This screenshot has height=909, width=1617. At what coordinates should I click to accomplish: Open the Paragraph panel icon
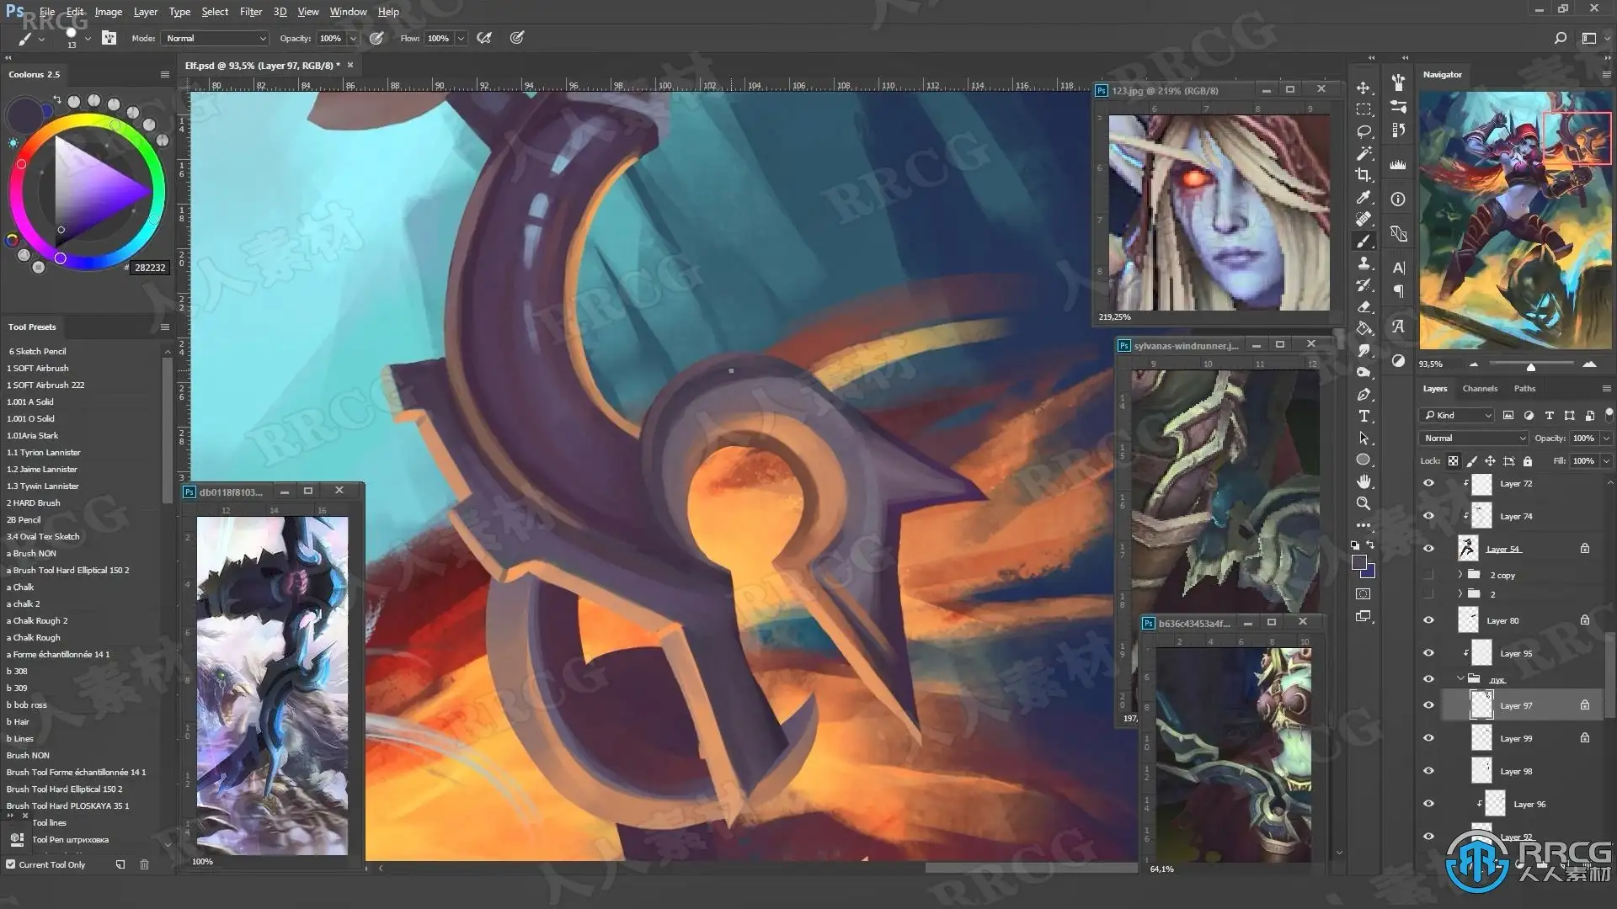click(x=1398, y=291)
